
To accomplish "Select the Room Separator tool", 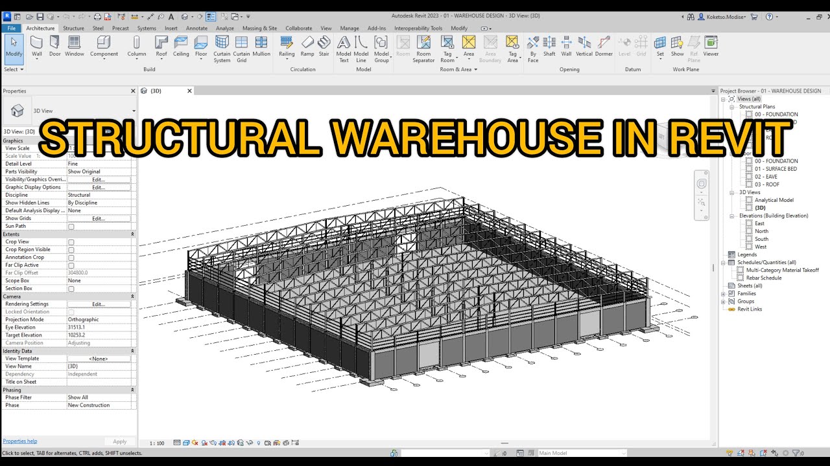I will click(x=423, y=49).
